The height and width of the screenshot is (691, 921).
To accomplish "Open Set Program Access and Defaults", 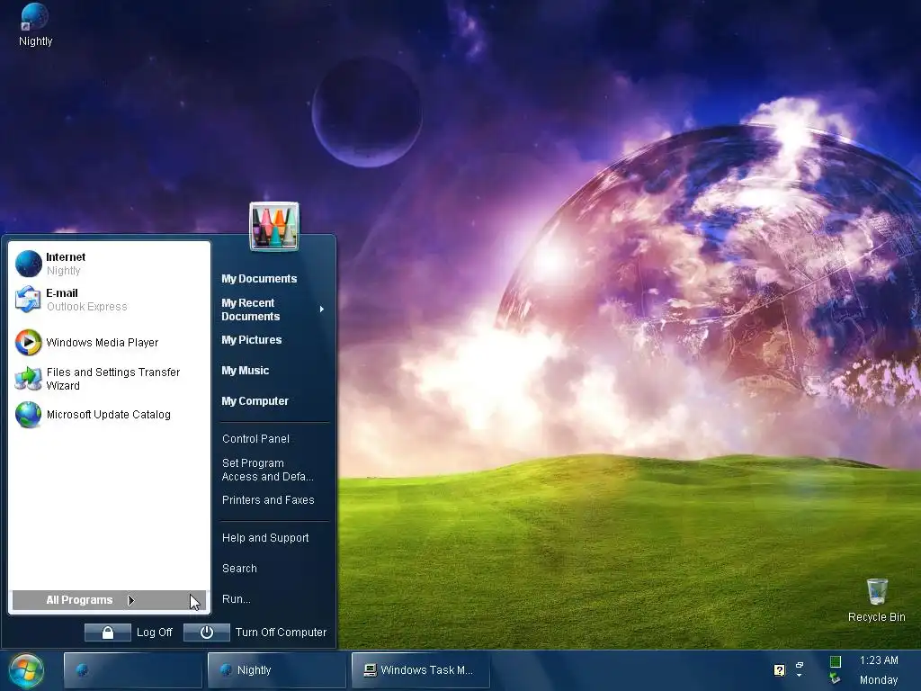I will 267,470.
